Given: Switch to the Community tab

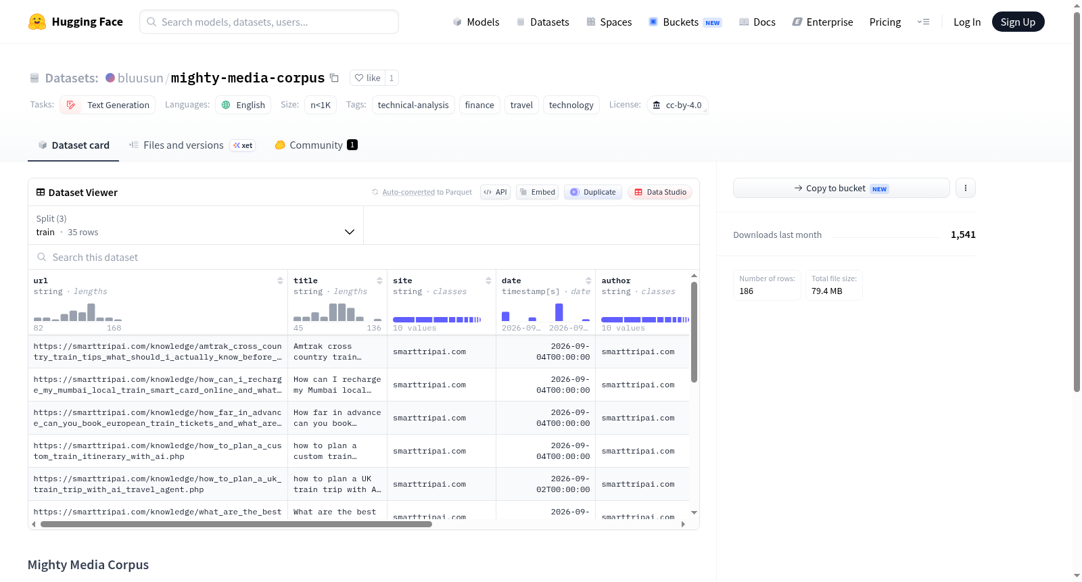Looking at the screenshot, I should [x=316, y=145].
